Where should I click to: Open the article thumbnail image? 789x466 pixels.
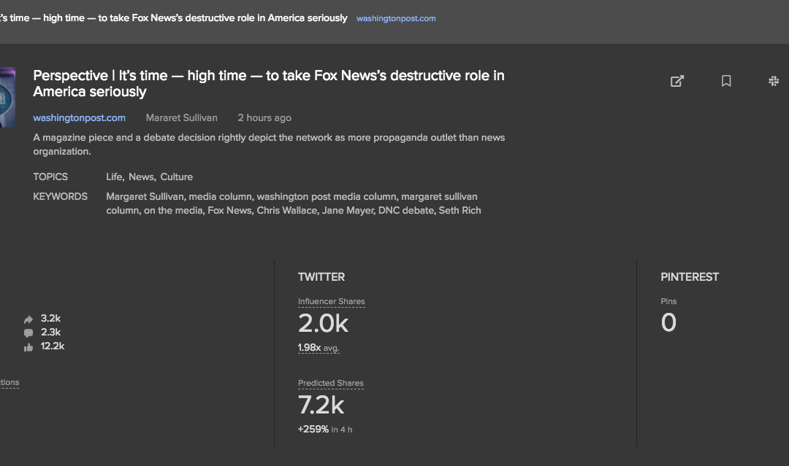7,97
